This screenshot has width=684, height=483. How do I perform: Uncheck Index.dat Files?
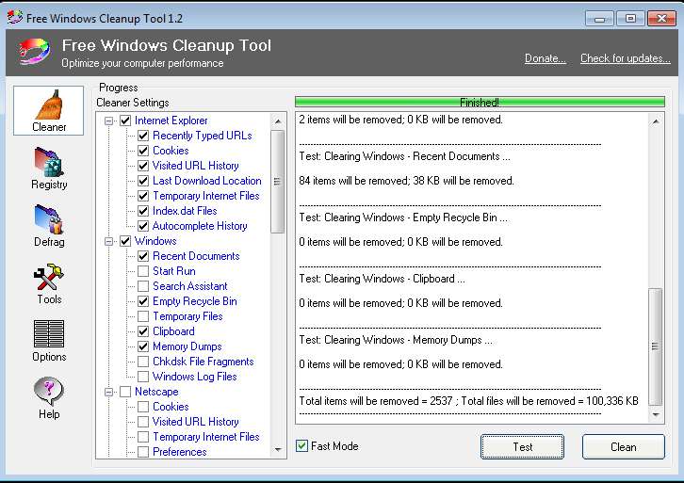tap(143, 211)
